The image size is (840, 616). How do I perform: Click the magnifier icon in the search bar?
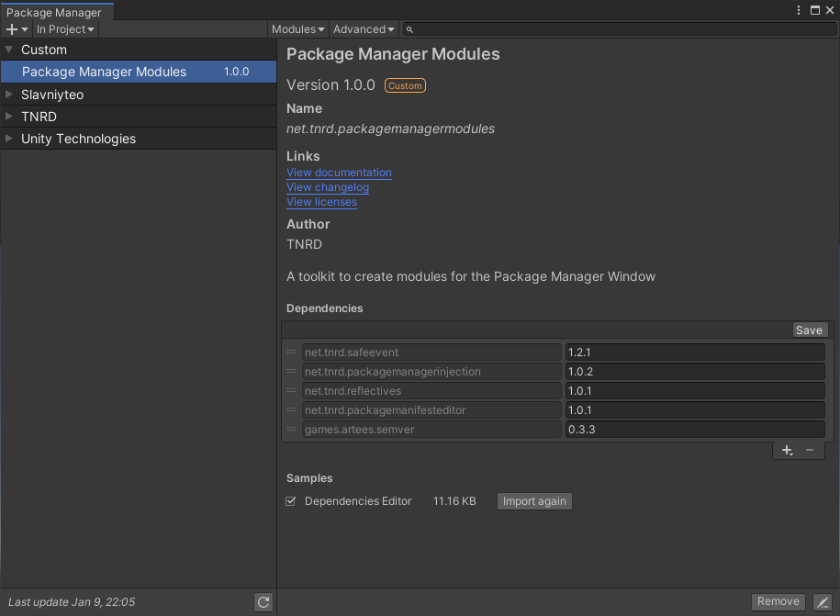pyautogui.click(x=409, y=28)
